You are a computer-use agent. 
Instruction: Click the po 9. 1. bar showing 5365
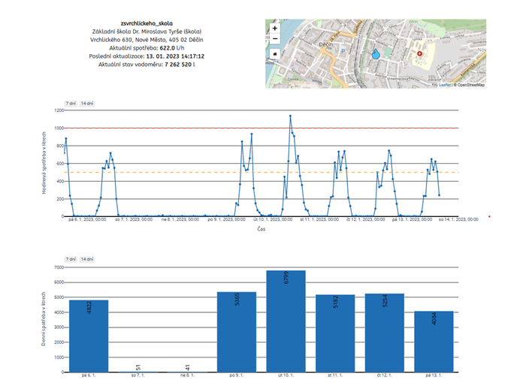click(x=236, y=332)
